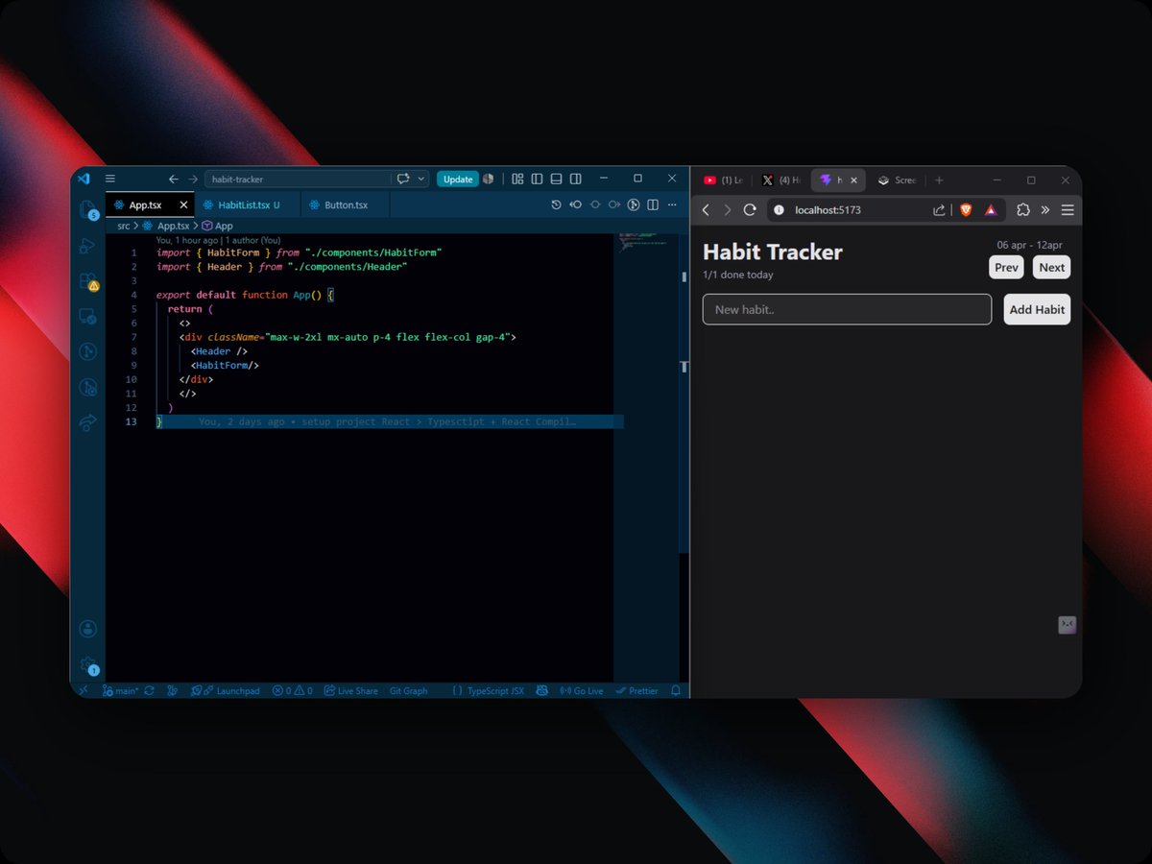Start Live Share from the status bar
This screenshot has height=864, width=1152.
350,690
